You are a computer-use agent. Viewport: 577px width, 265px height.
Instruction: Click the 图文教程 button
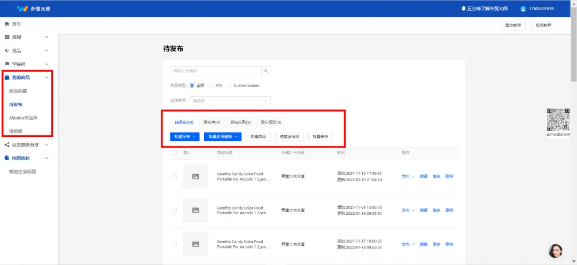513,26
